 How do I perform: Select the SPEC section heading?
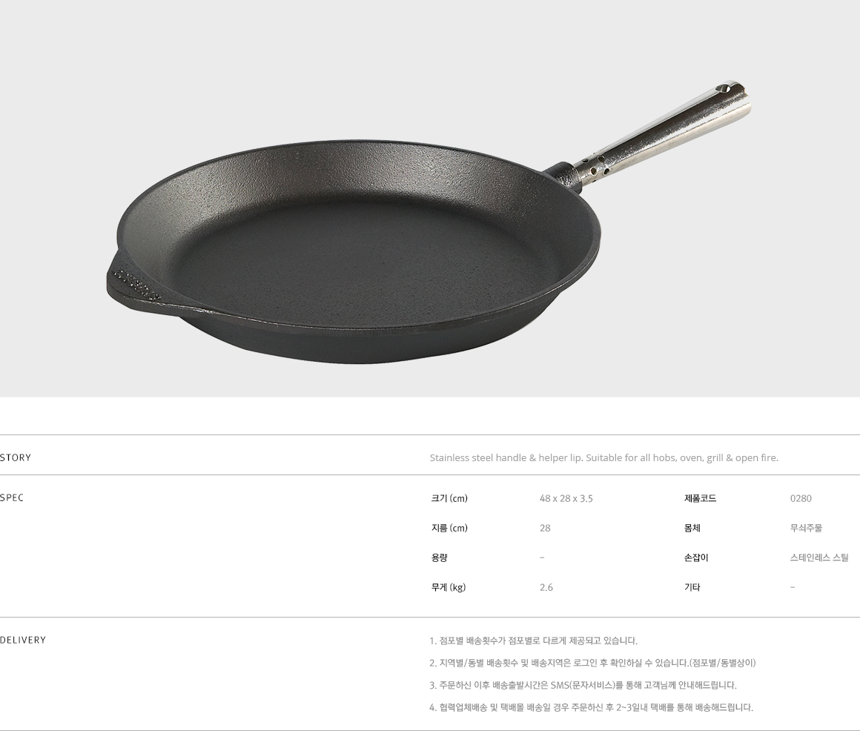click(12, 498)
